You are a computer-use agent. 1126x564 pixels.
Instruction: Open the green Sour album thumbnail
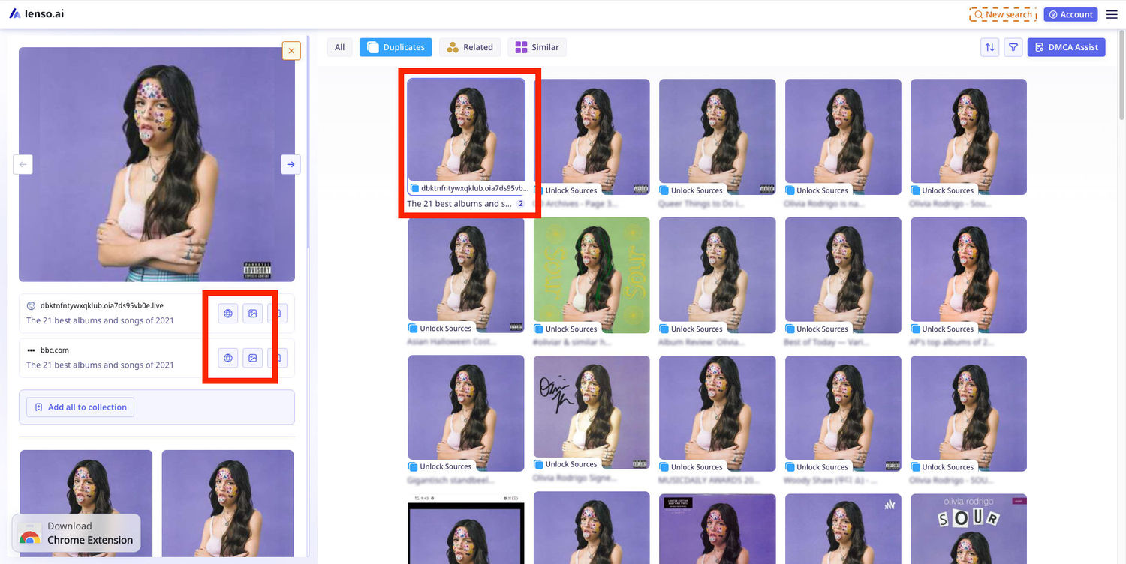click(592, 275)
